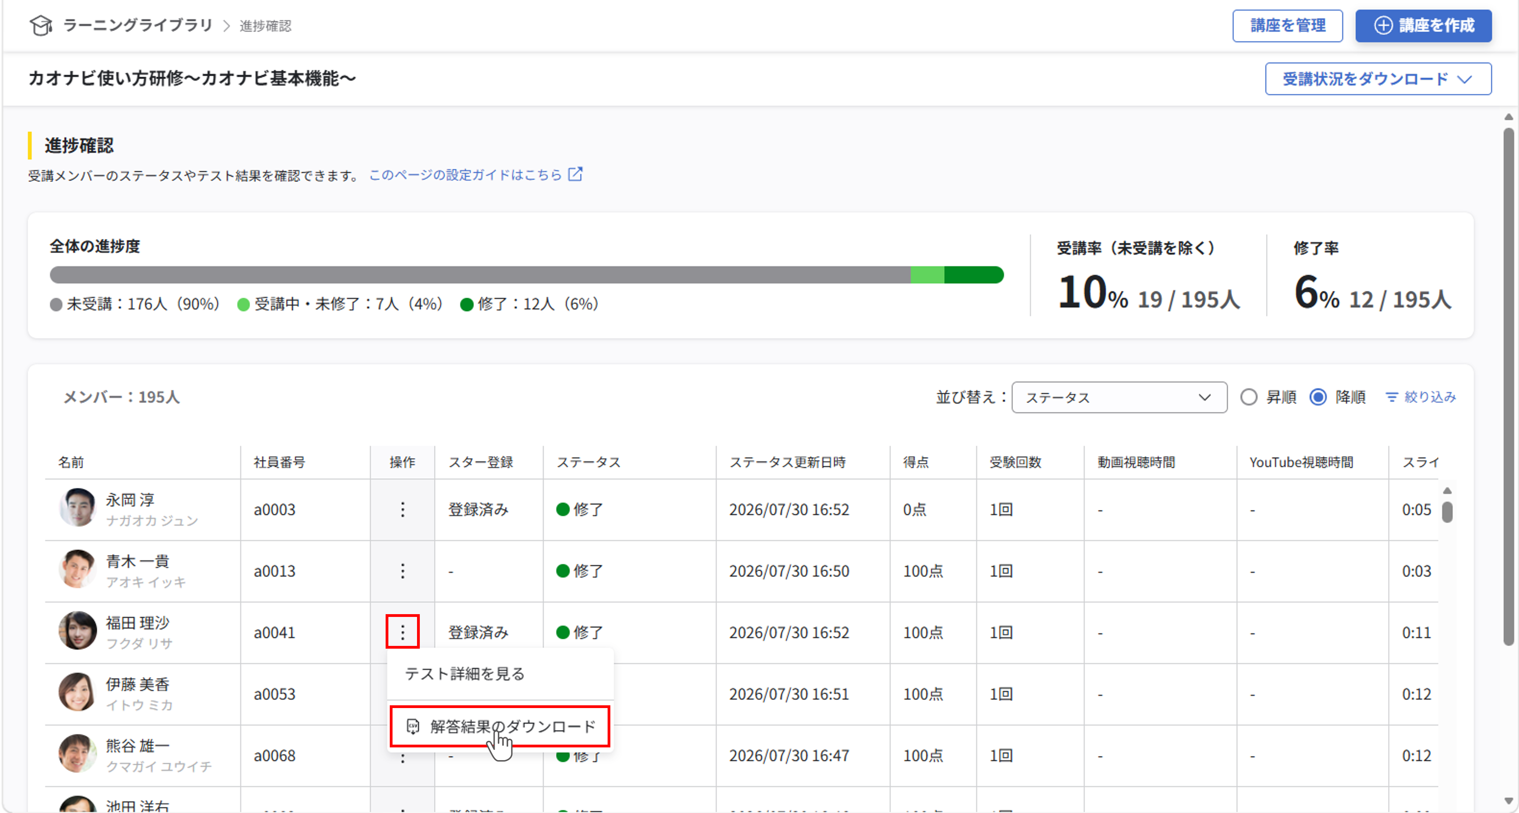Click the スター登録 column header
The width and height of the screenshot is (1519, 813).
[x=481, y=462]
